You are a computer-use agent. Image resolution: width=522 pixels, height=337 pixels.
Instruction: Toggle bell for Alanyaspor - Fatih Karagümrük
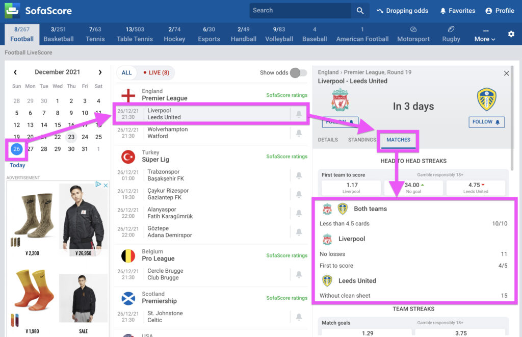pos(299,213)
